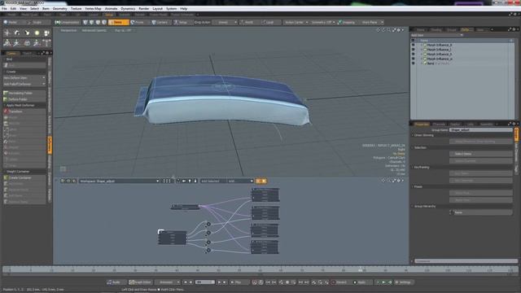Click the Select Items button

pyautogui.click(x=481, y=154)
